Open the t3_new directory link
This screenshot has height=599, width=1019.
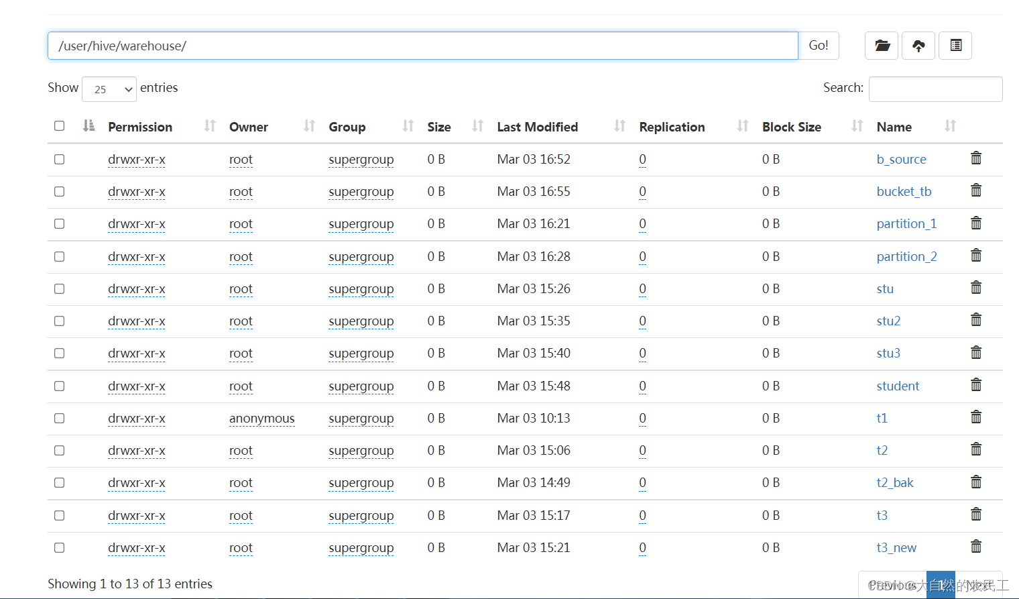tap(897, 548)
